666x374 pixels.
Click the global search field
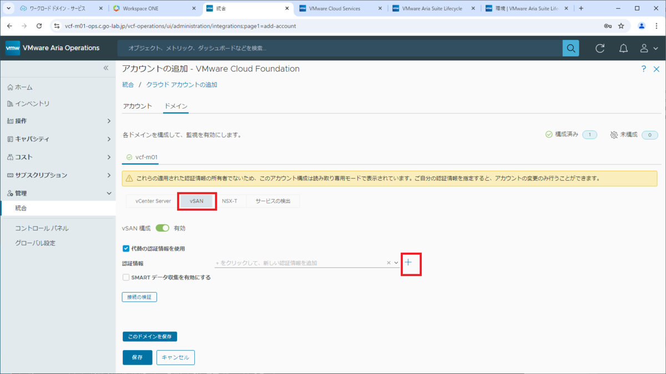340,48
